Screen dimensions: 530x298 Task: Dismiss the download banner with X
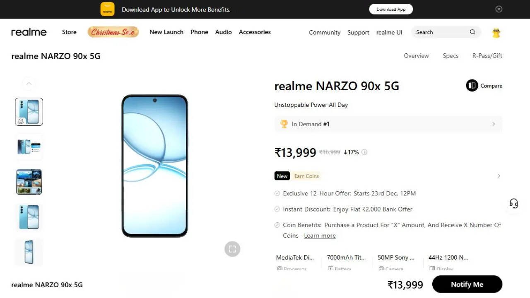click(x=499, y=9)
